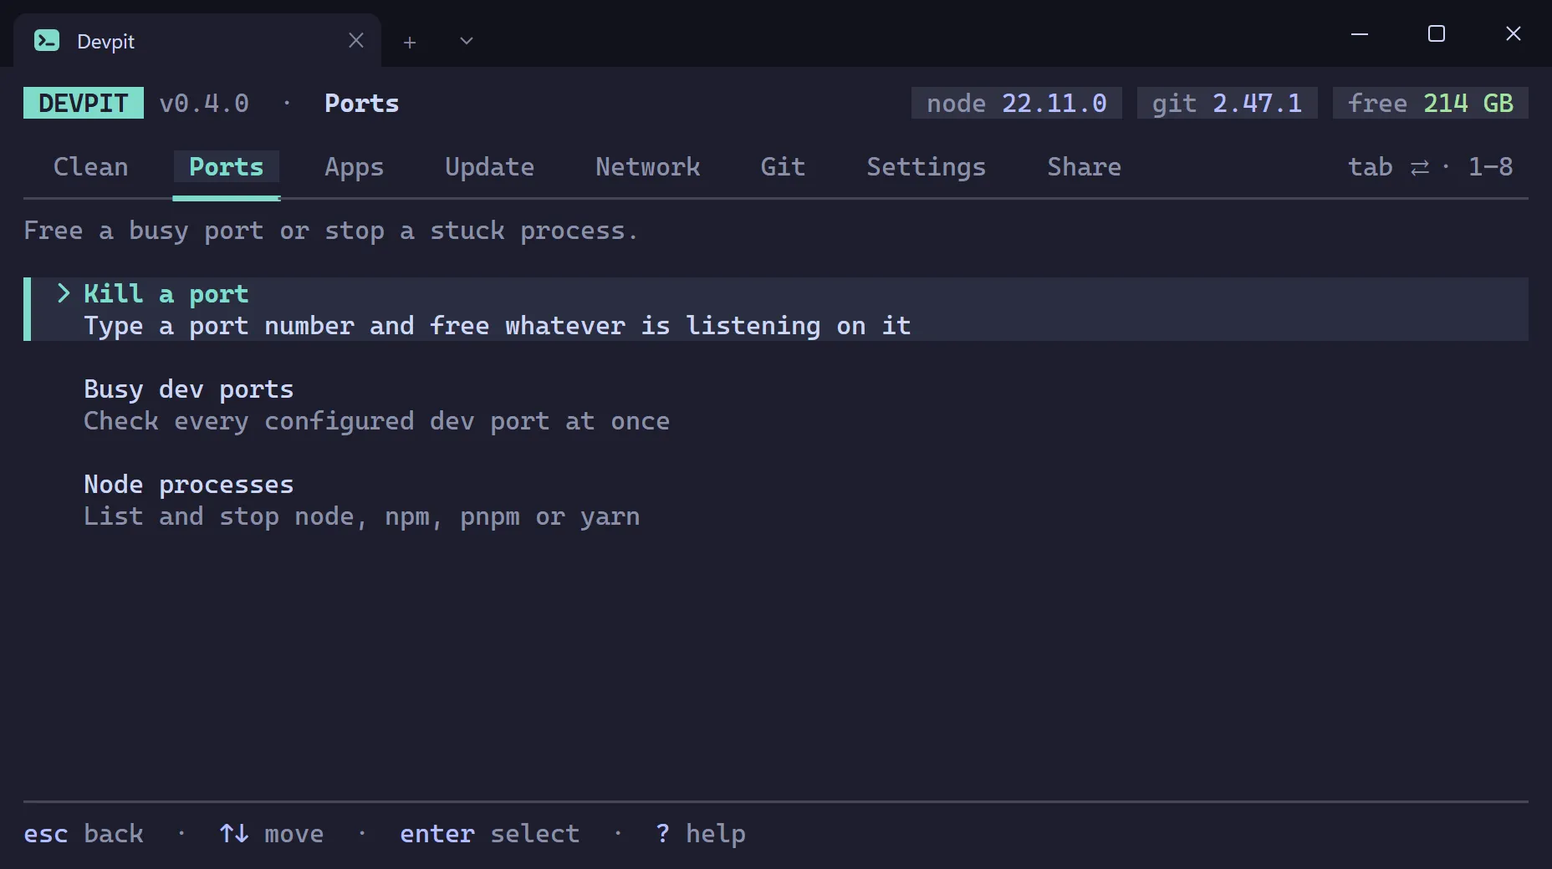Switch to the Clean tab
The height and width of the screenshot is (869, 1552).
(91, 167)
